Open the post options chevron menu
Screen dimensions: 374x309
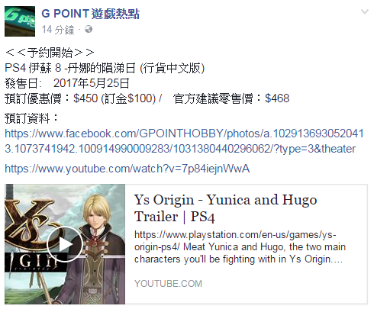pyautogui.click(x=365, y=11)
